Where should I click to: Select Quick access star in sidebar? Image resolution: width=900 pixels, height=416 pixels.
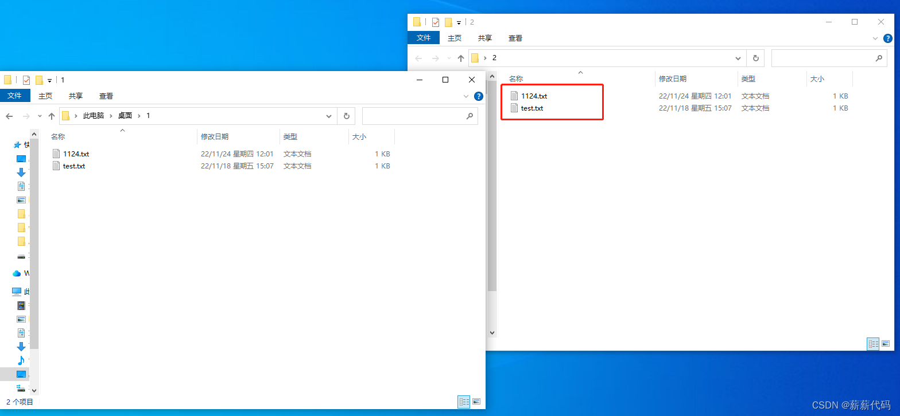pos(17,145)
